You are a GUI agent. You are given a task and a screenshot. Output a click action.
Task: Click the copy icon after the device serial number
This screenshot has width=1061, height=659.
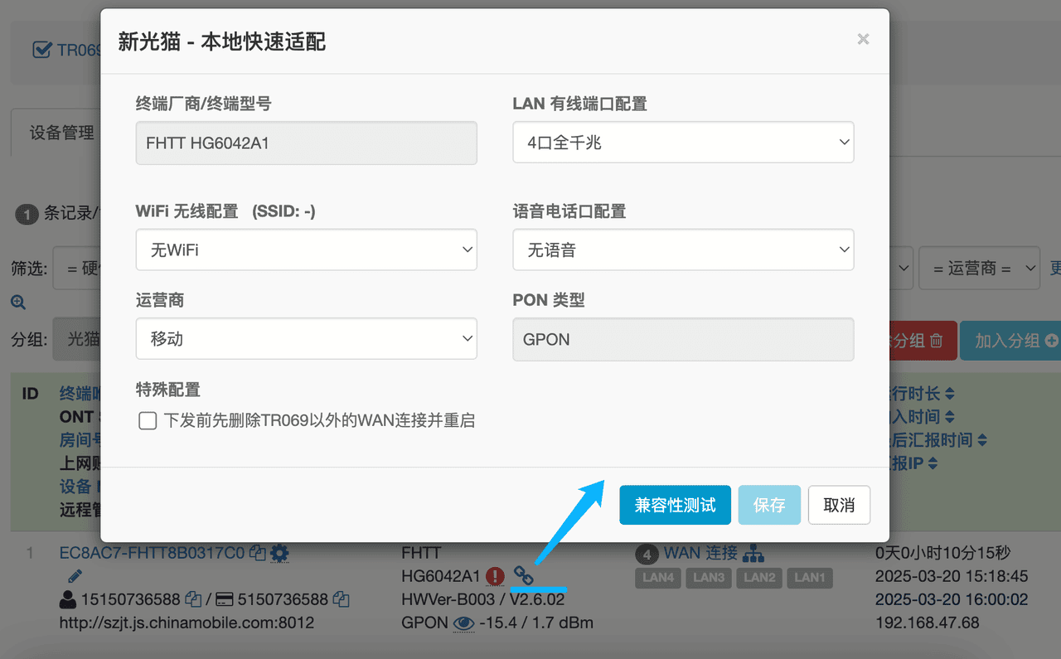click(x=258, y=553)
